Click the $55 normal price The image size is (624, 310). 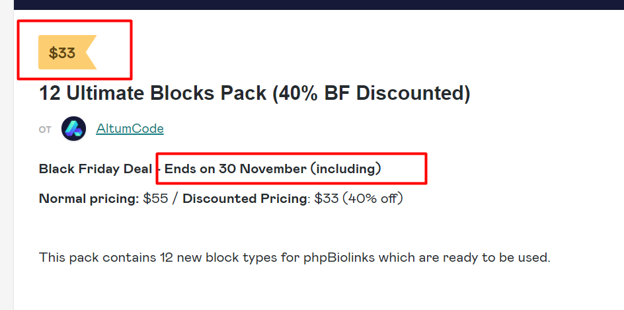point(156,198)
